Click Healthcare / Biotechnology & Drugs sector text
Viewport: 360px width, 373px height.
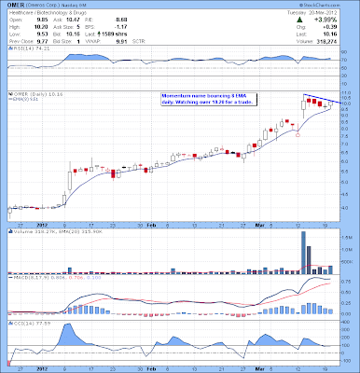tap(48, 13)
